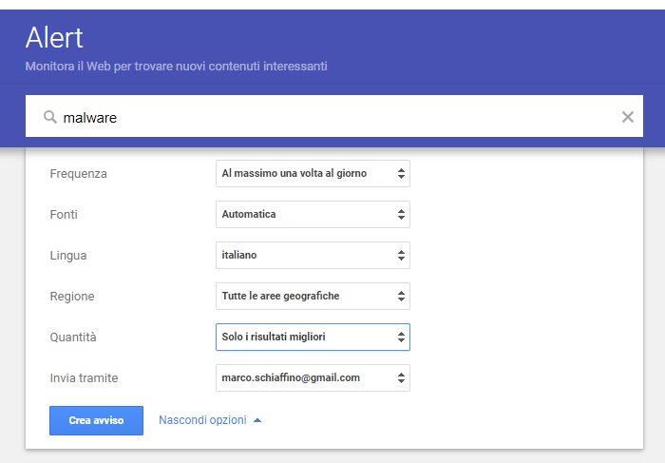Click the Lingua label
This screenshot has height=463, width=665.
[x=68, y=256]
